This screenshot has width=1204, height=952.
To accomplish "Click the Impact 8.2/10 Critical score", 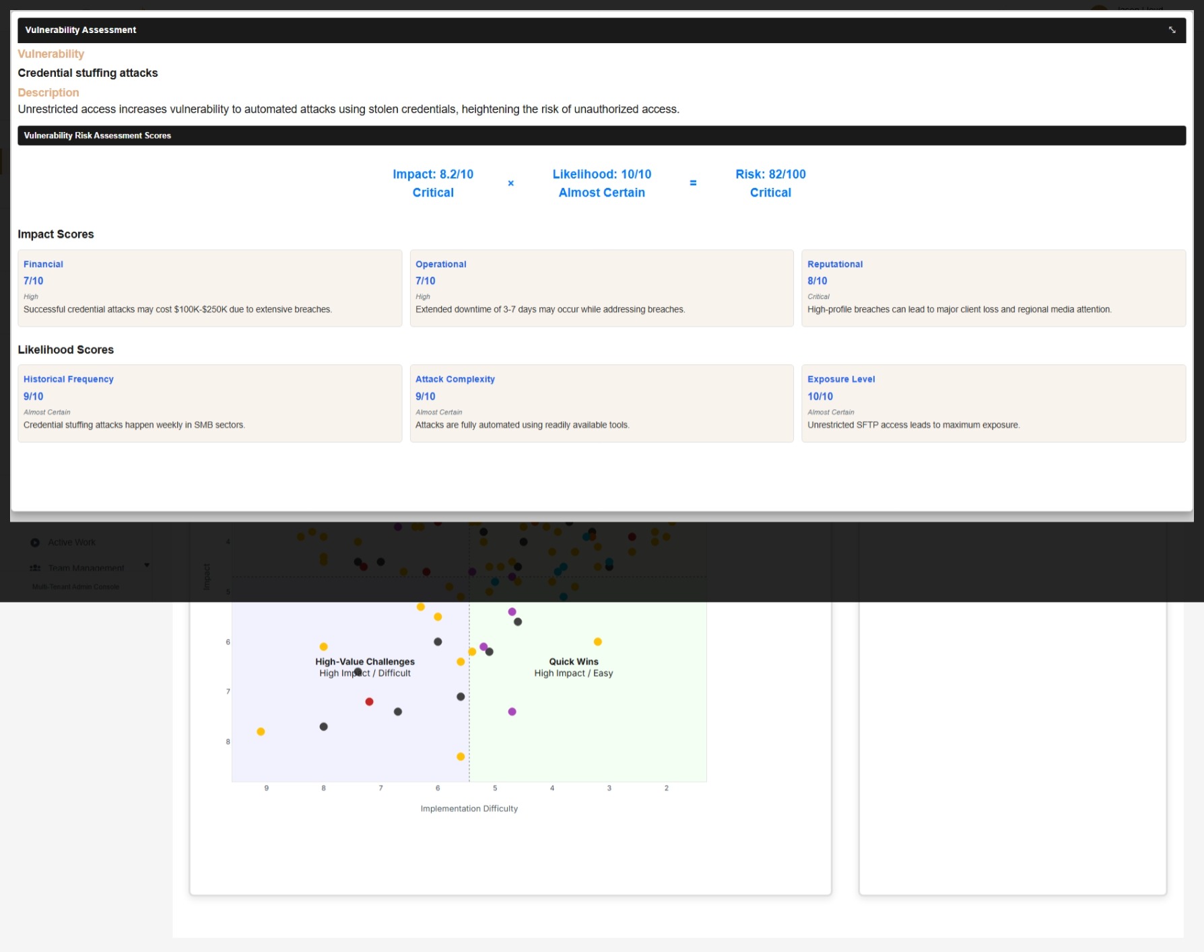I will click(433, 182).
